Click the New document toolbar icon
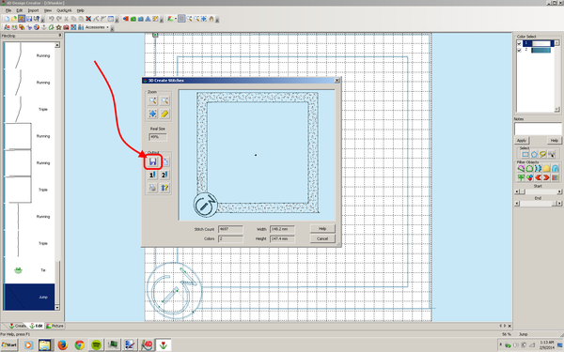 (x=7, y=19)
